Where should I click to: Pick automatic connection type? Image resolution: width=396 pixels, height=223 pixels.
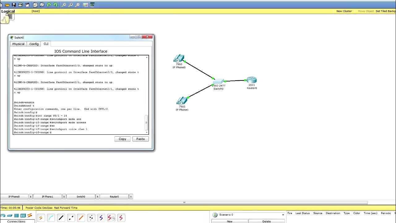(x=41, y=218)
